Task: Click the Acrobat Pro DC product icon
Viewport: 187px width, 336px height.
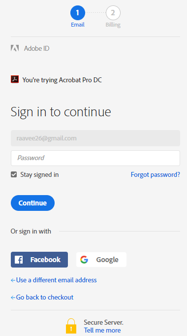Action: tap(15, 79)
